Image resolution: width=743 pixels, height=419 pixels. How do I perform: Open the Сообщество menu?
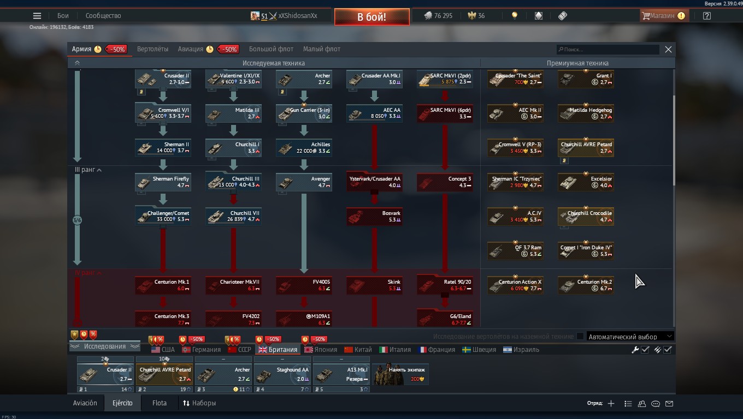point(103,16)
